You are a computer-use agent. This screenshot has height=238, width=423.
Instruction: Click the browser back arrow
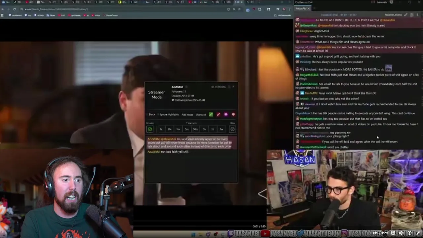(3, 9)
